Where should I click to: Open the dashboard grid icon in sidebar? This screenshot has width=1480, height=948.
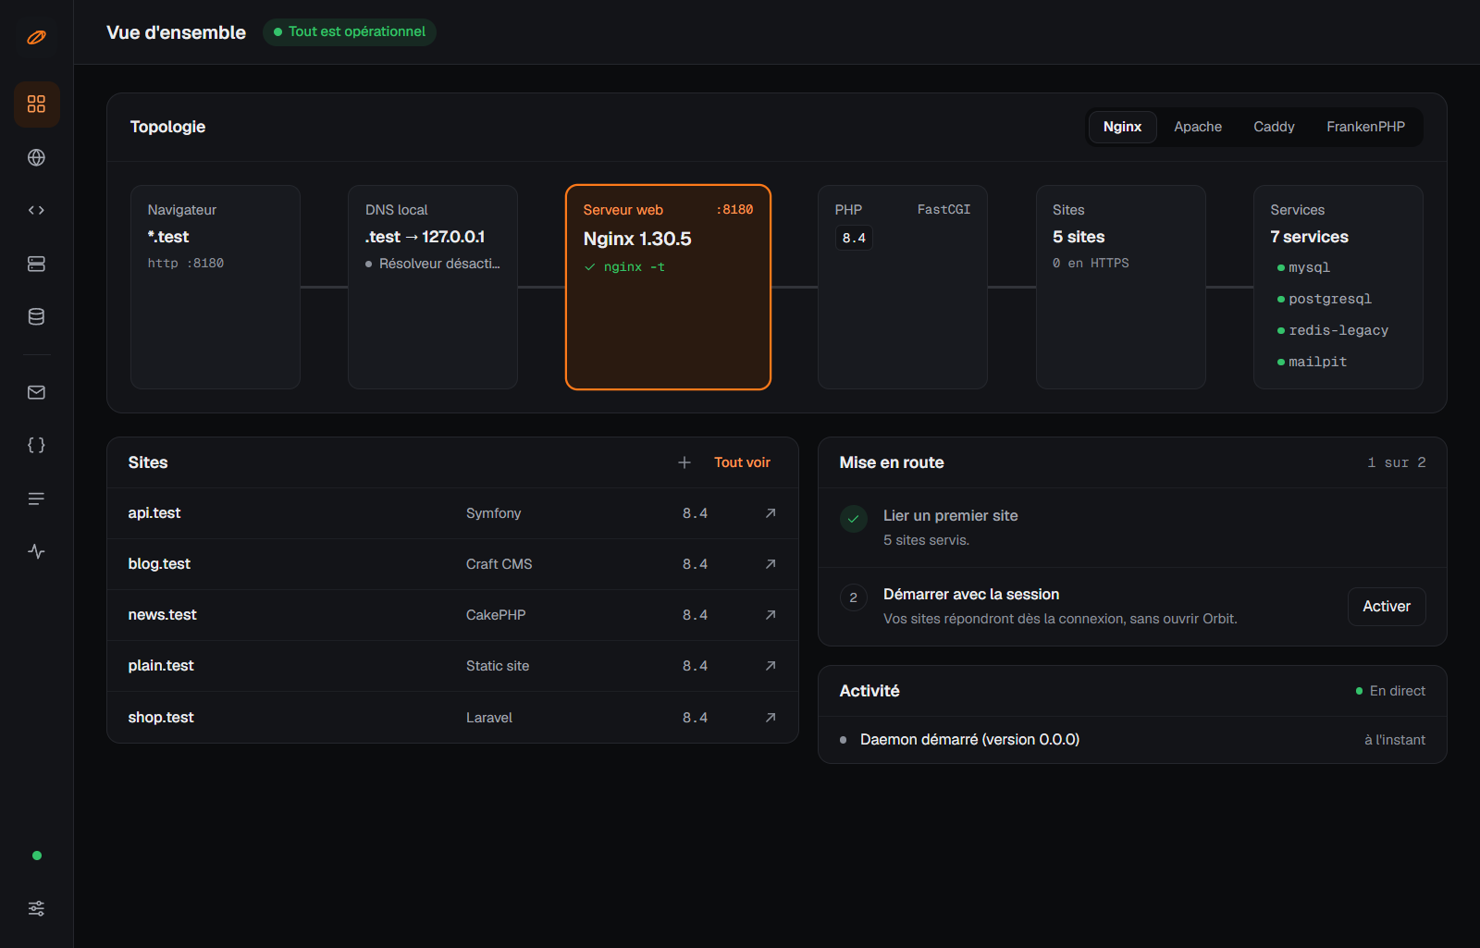pyautogui.click(x=36, y=105)
